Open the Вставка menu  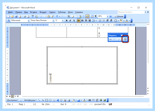[33, 12]
